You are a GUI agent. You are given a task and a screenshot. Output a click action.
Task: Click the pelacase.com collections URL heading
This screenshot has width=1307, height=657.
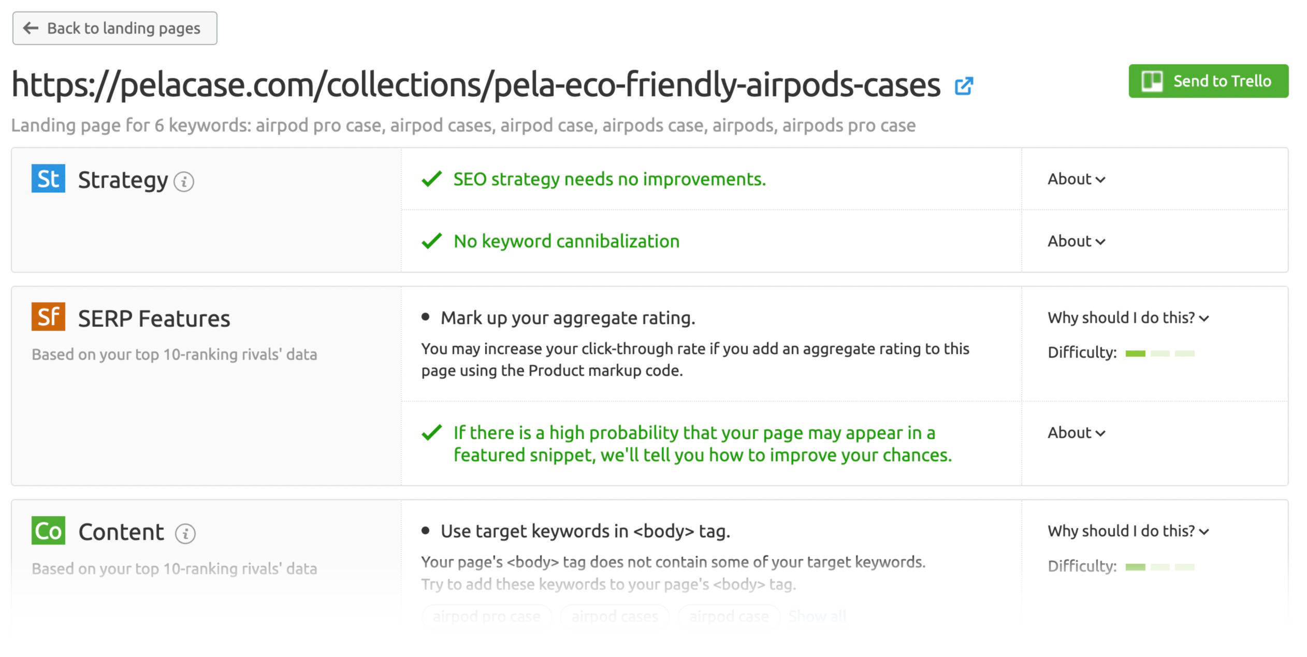(x=475, y=85)
